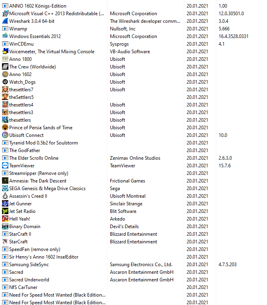The width and height of the screenshot is (267, 305).
Task: Click the Windows Essentials 2012 icon
Action: click(5, 36)
